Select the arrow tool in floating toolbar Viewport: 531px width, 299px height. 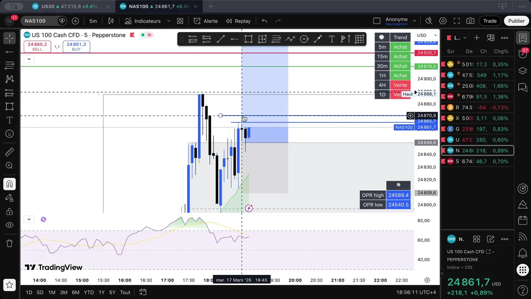click(x=318, y=39)
